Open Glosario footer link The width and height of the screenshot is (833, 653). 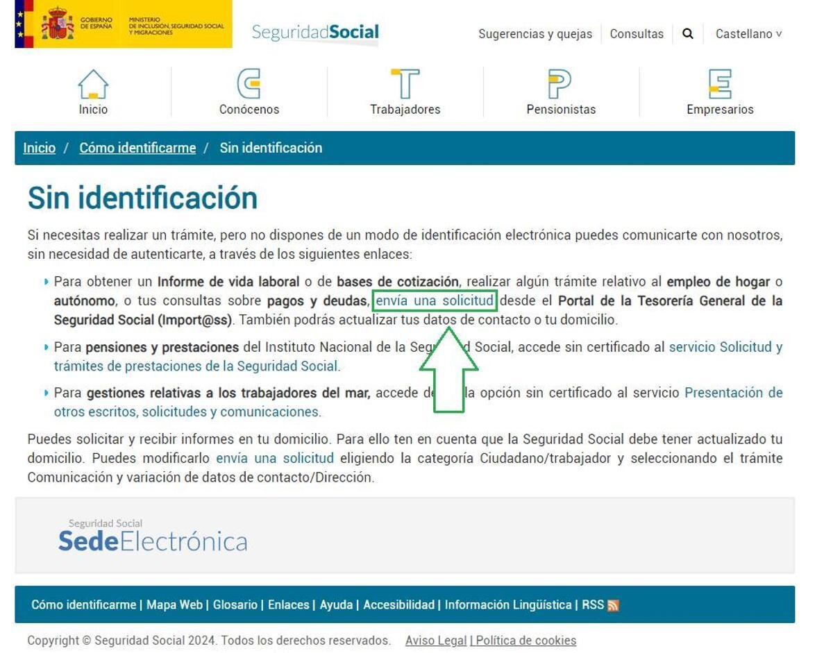(x=235, y=604)
